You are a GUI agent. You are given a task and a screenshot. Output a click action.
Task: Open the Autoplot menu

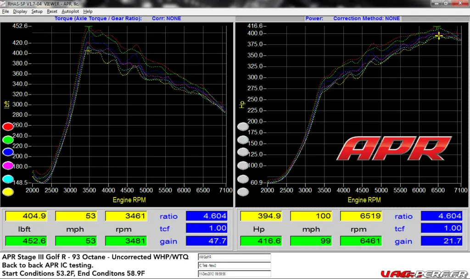(70, 11)
